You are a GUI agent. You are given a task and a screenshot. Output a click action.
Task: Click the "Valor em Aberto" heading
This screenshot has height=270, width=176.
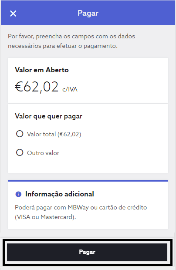42,70
